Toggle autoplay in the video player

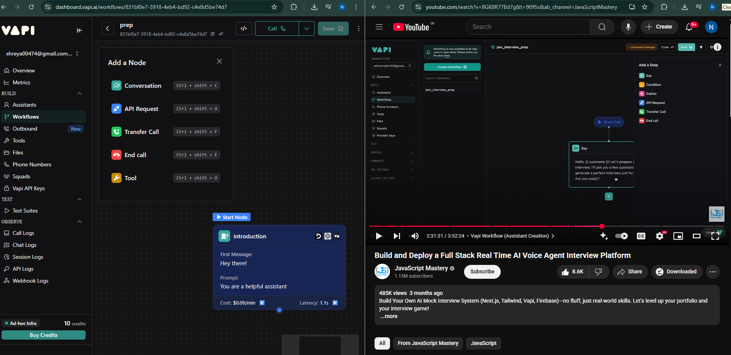point(621,236)
